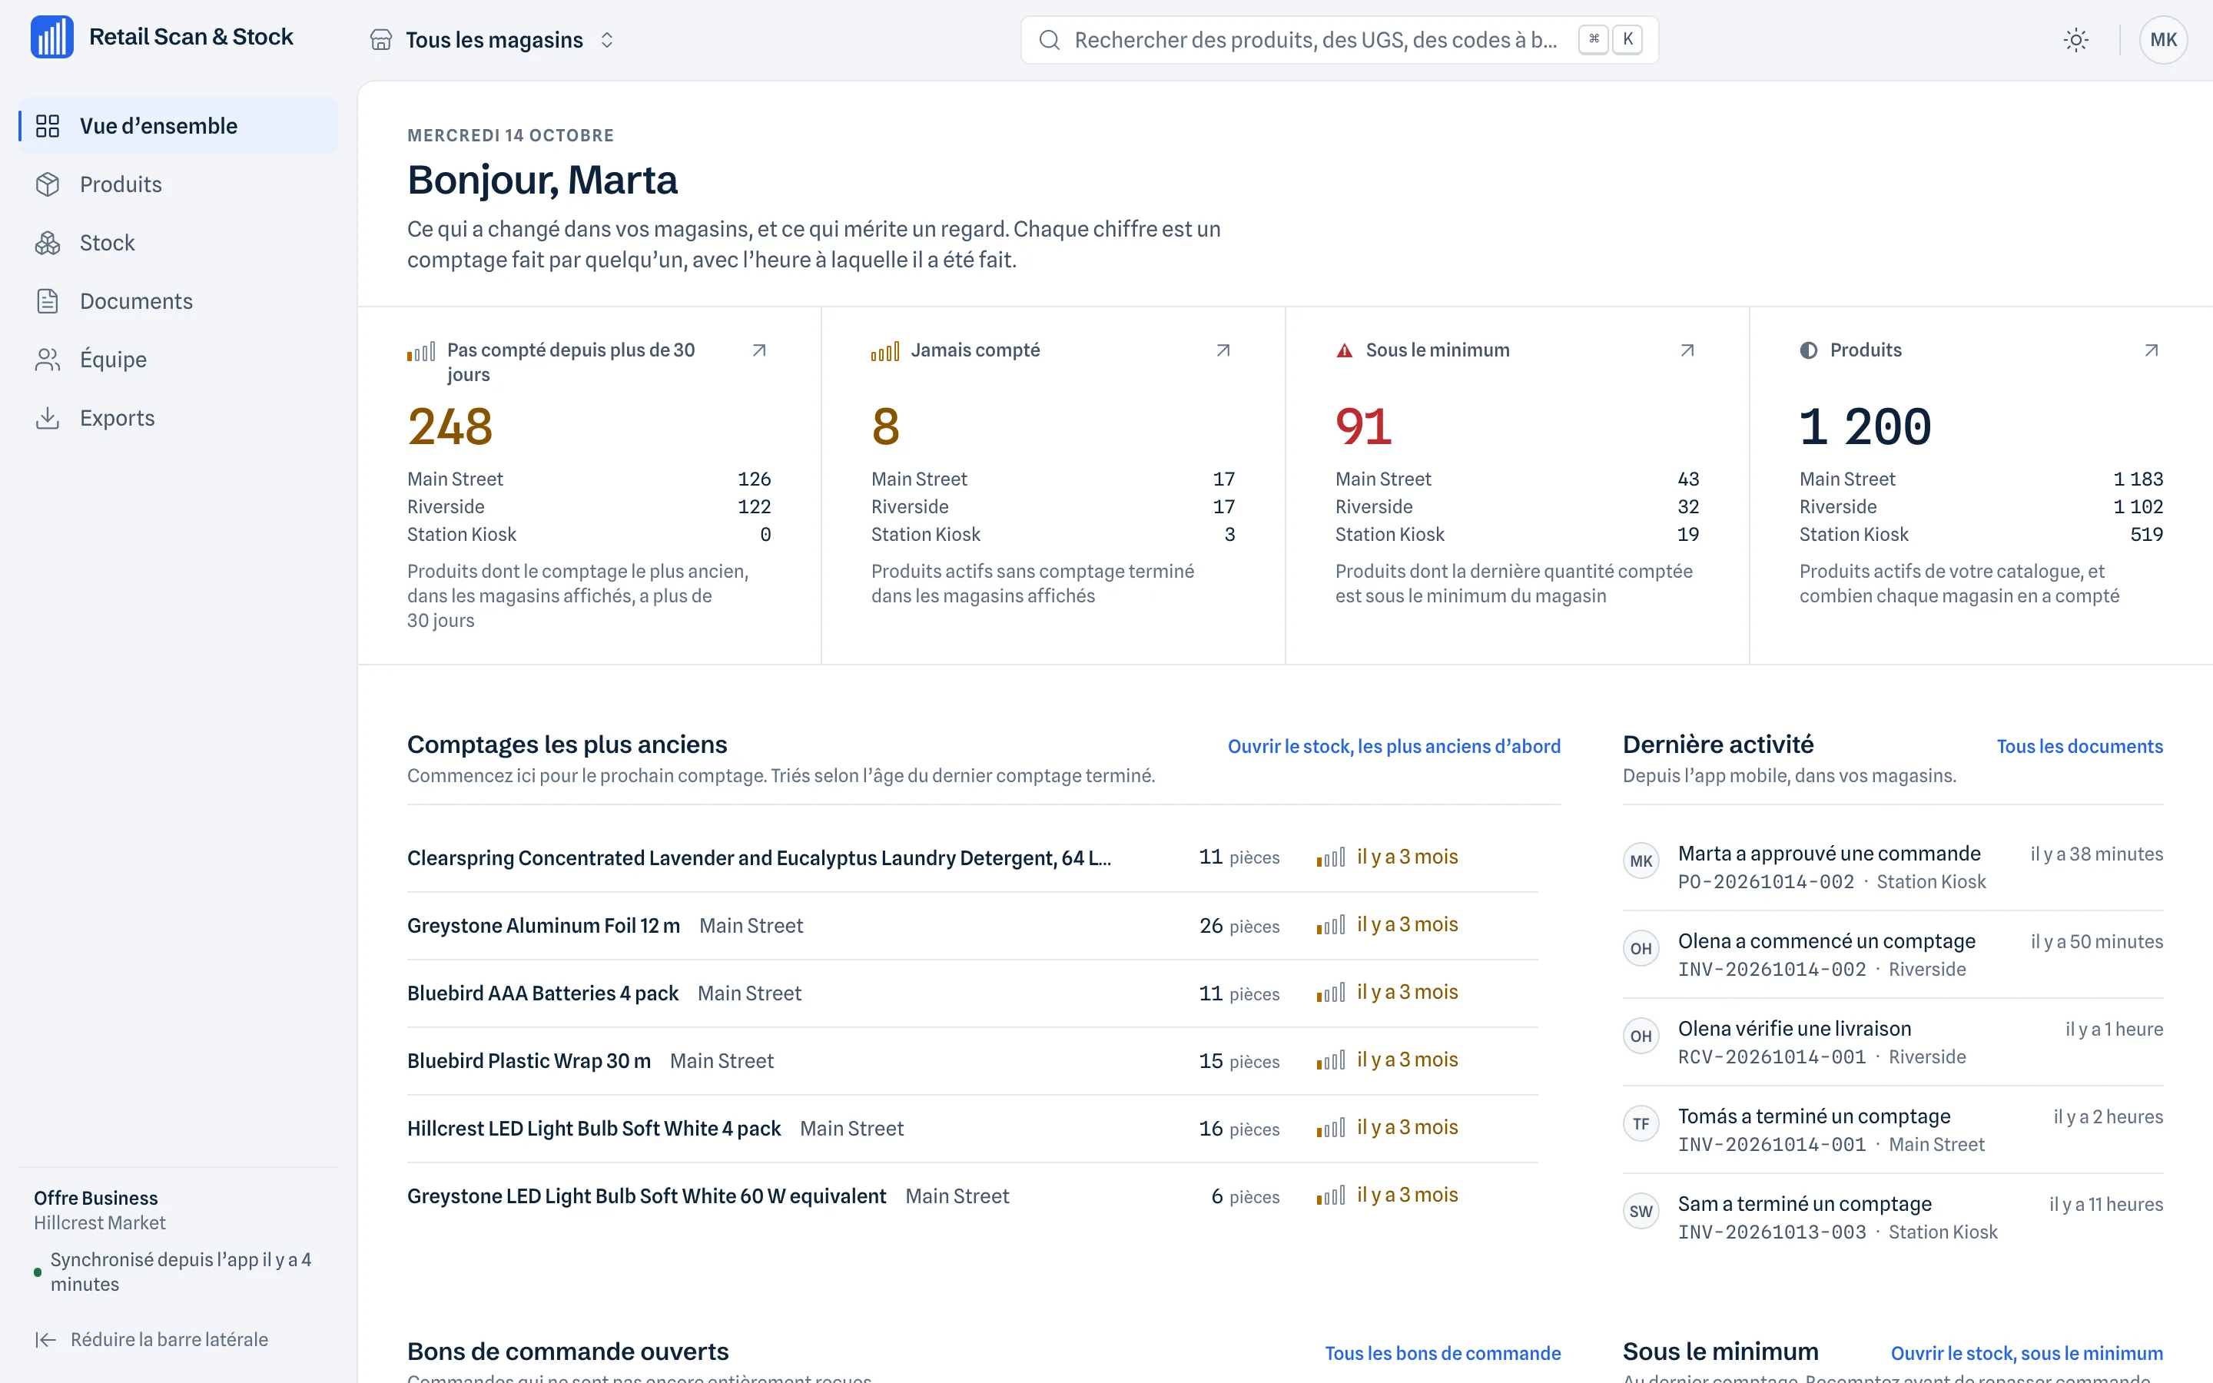The height and width of the screenshot is (1383, 2213).
Task: Open arrow on Sous le minimum card
Action: 1687,350
